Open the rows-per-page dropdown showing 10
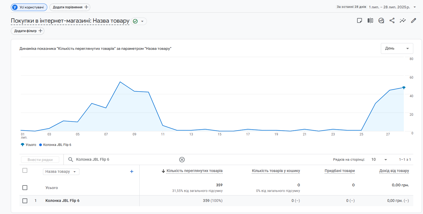The image size is (423, 214). 379,160
